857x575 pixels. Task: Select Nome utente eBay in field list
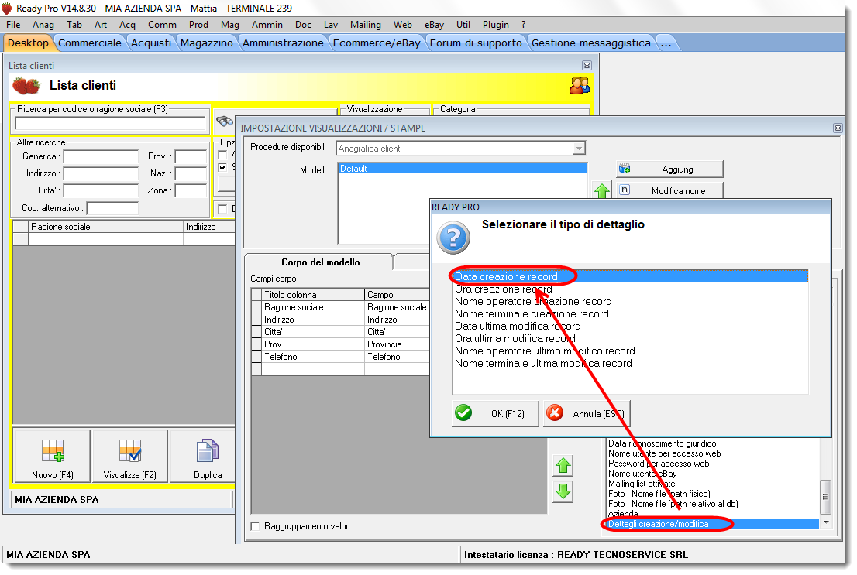[x=643, y=474]
